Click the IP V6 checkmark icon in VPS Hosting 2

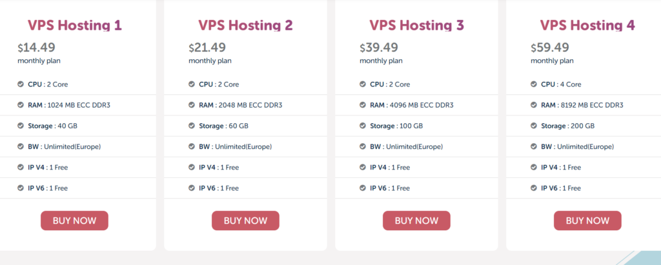192,188
